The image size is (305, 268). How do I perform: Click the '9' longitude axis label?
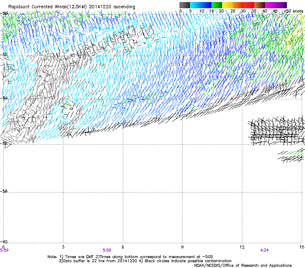pyautogui.click(x=182, y=247)
